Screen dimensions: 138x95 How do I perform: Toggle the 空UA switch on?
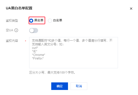tap(33, 30)
